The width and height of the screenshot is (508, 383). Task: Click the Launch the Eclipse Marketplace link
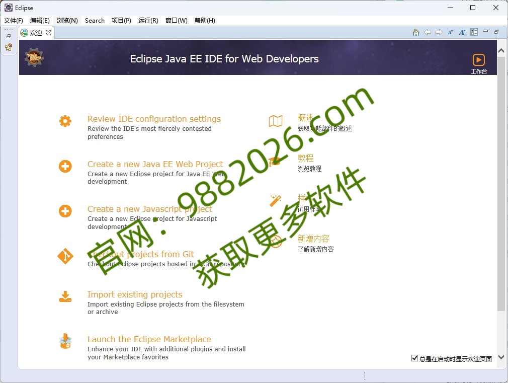click(x=149, y=339)
